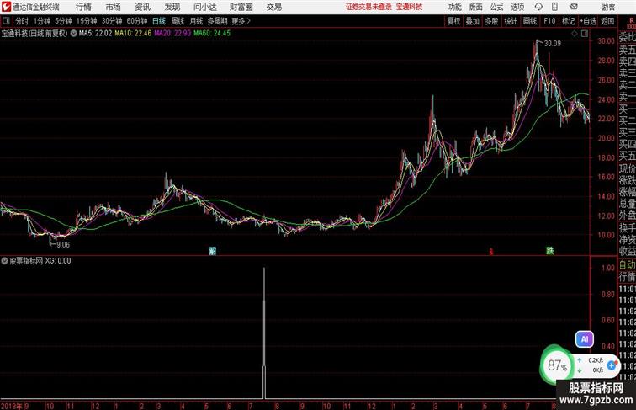This screenshot has height=410, width=636.
Task: Open the 公式 menu
Action: 496,8
